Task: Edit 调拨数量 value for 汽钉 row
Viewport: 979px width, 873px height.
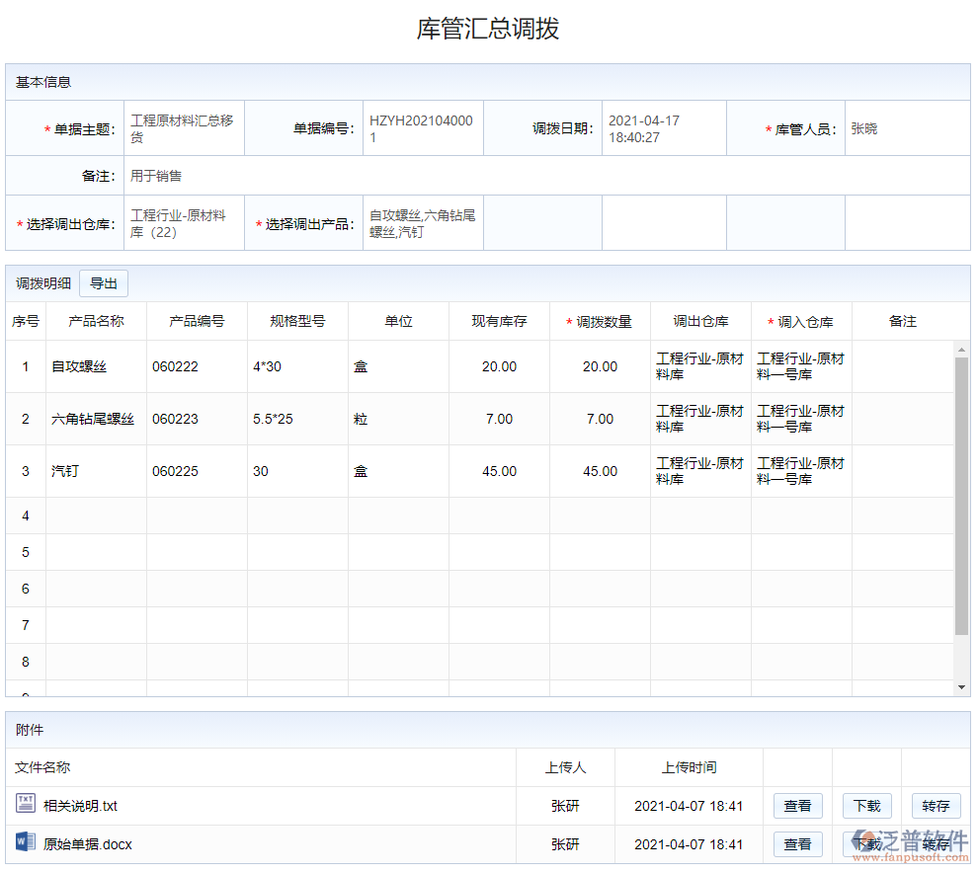Action: (x=599, y=471)
